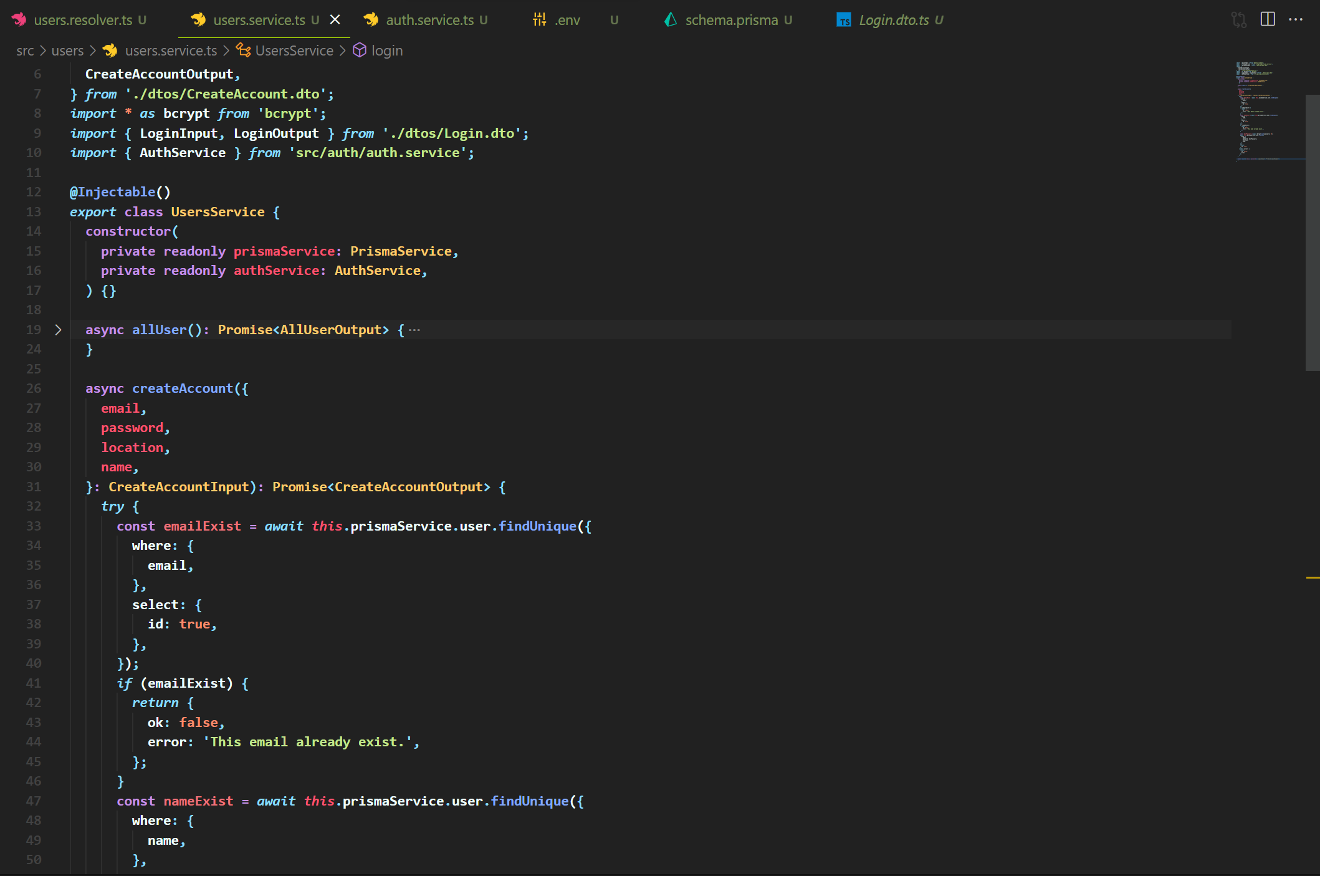The height and width of the screenshot is (876, 1320).
Task: Click the Open Changes compare icon
Action: (1239, 20)
